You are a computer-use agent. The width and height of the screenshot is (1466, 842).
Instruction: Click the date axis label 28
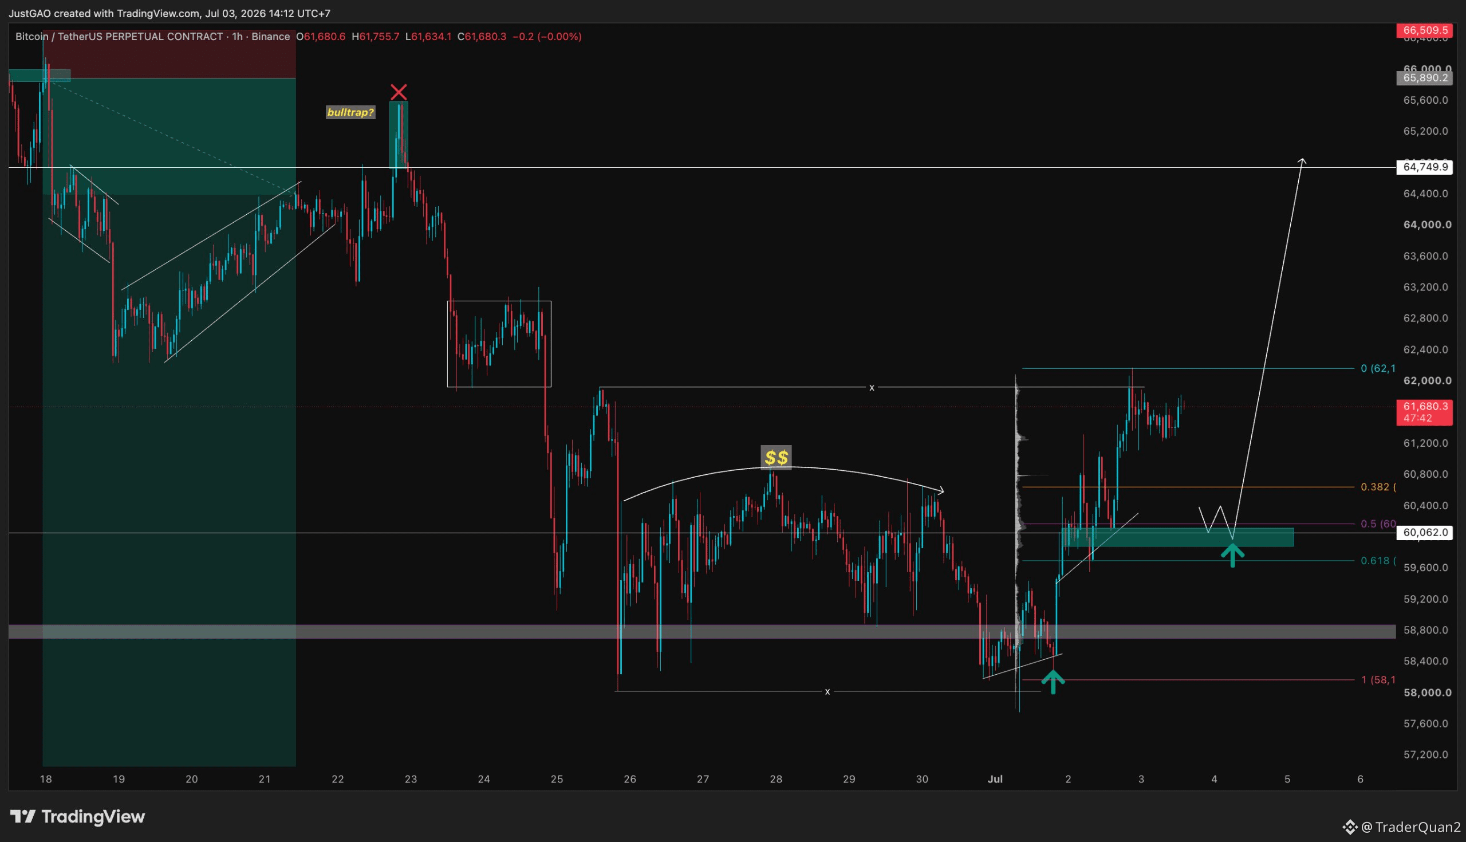(776, 780)
